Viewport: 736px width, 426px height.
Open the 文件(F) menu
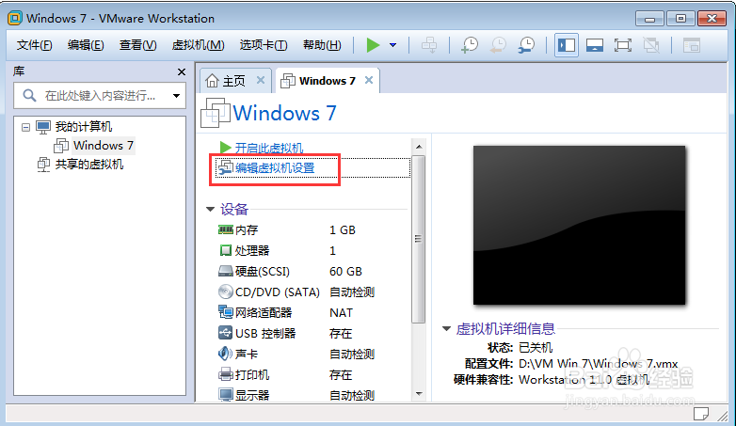[x=34, y=45]
